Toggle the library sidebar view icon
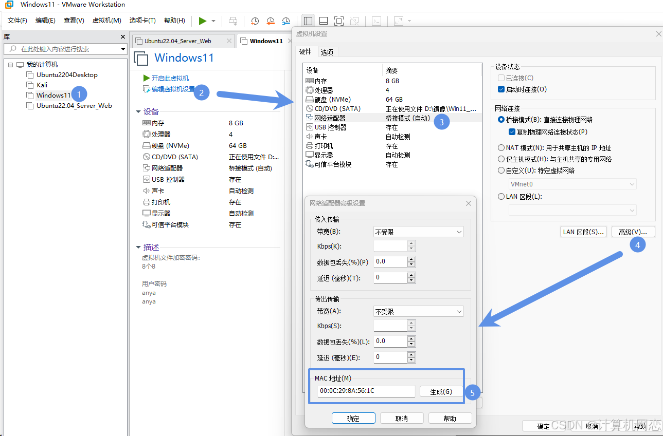The image size is (663, 436). pyautogui.click(x=308, y=21)
